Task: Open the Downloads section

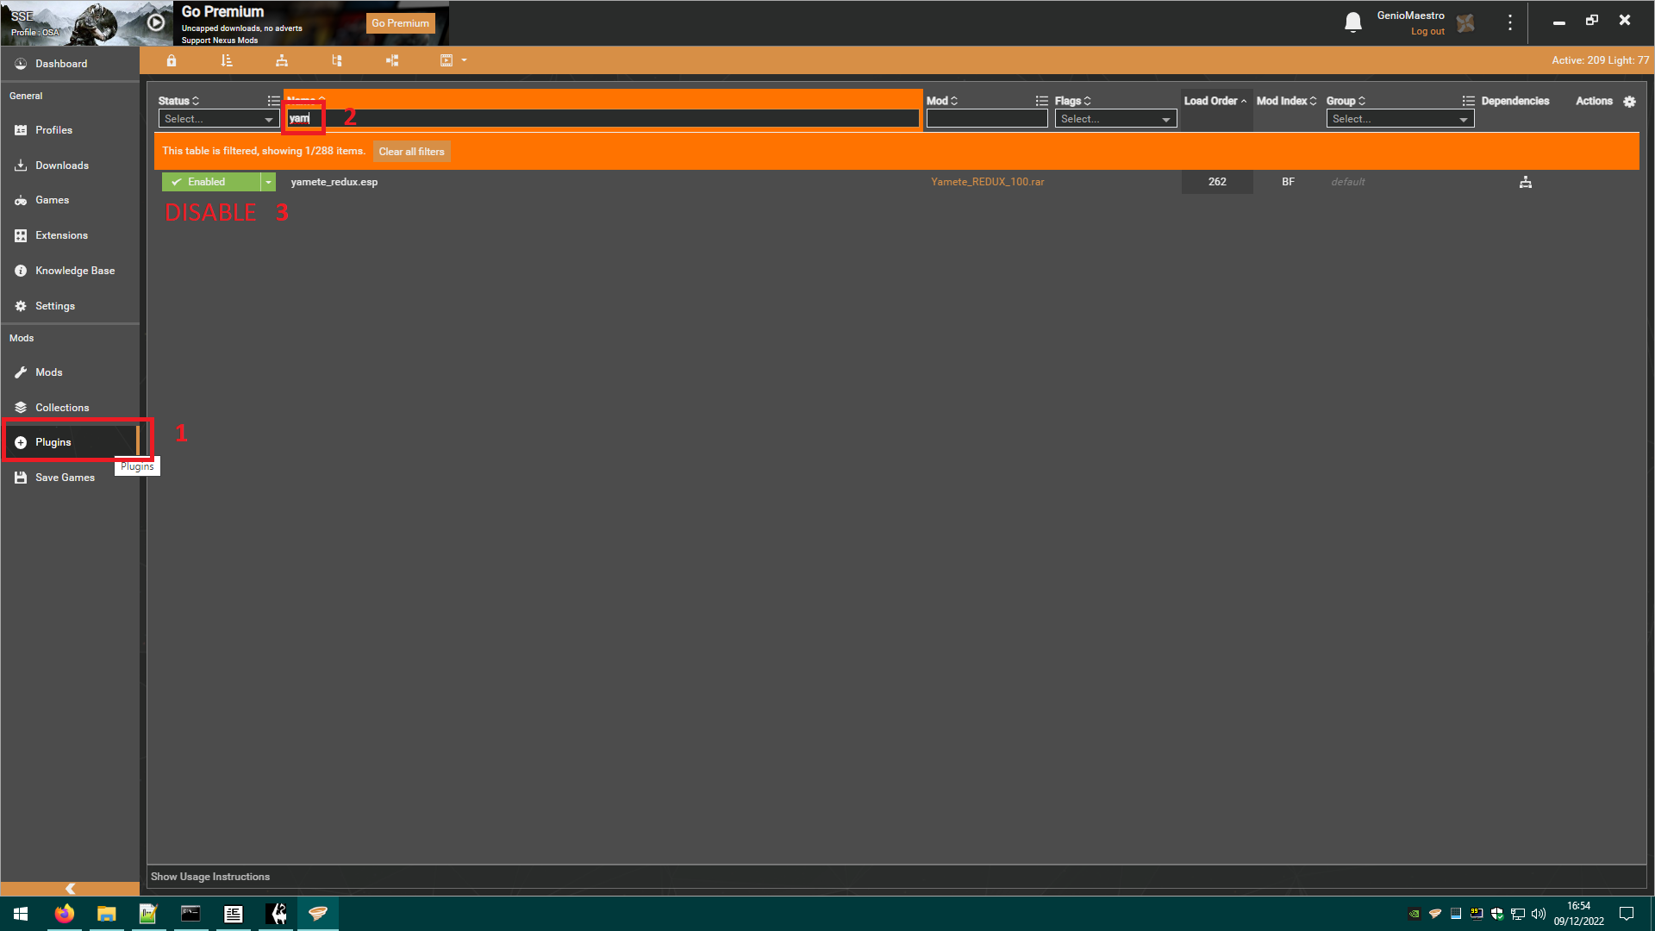Action: pyautogui.click(x=70, y=166)
